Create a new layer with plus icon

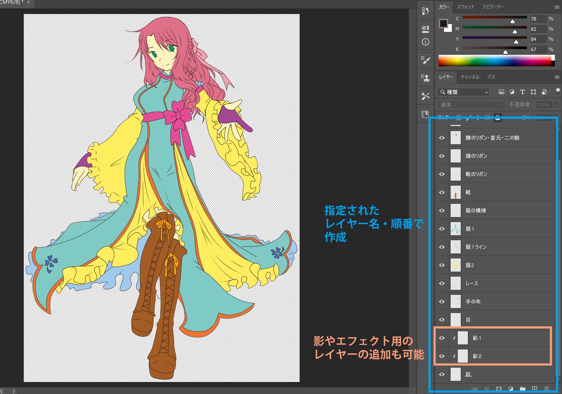point(534,389)
